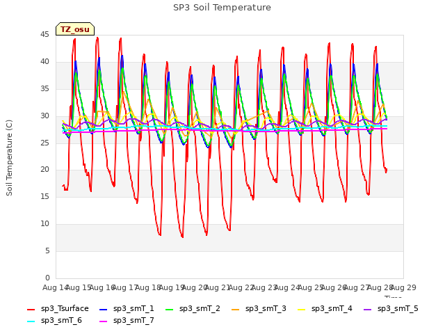This screenshot has width=445, height=334.
Task: Click the red sp3_Tsurface legend swatch
Action: 31,309
